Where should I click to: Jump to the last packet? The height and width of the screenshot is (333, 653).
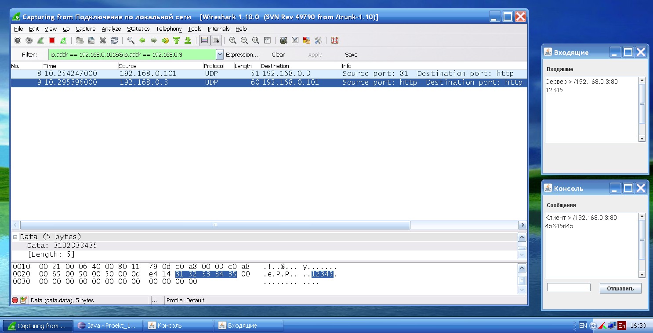point(188,40)
